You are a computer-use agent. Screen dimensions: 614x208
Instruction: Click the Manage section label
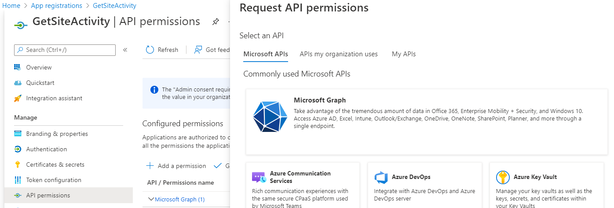(26, 117)
